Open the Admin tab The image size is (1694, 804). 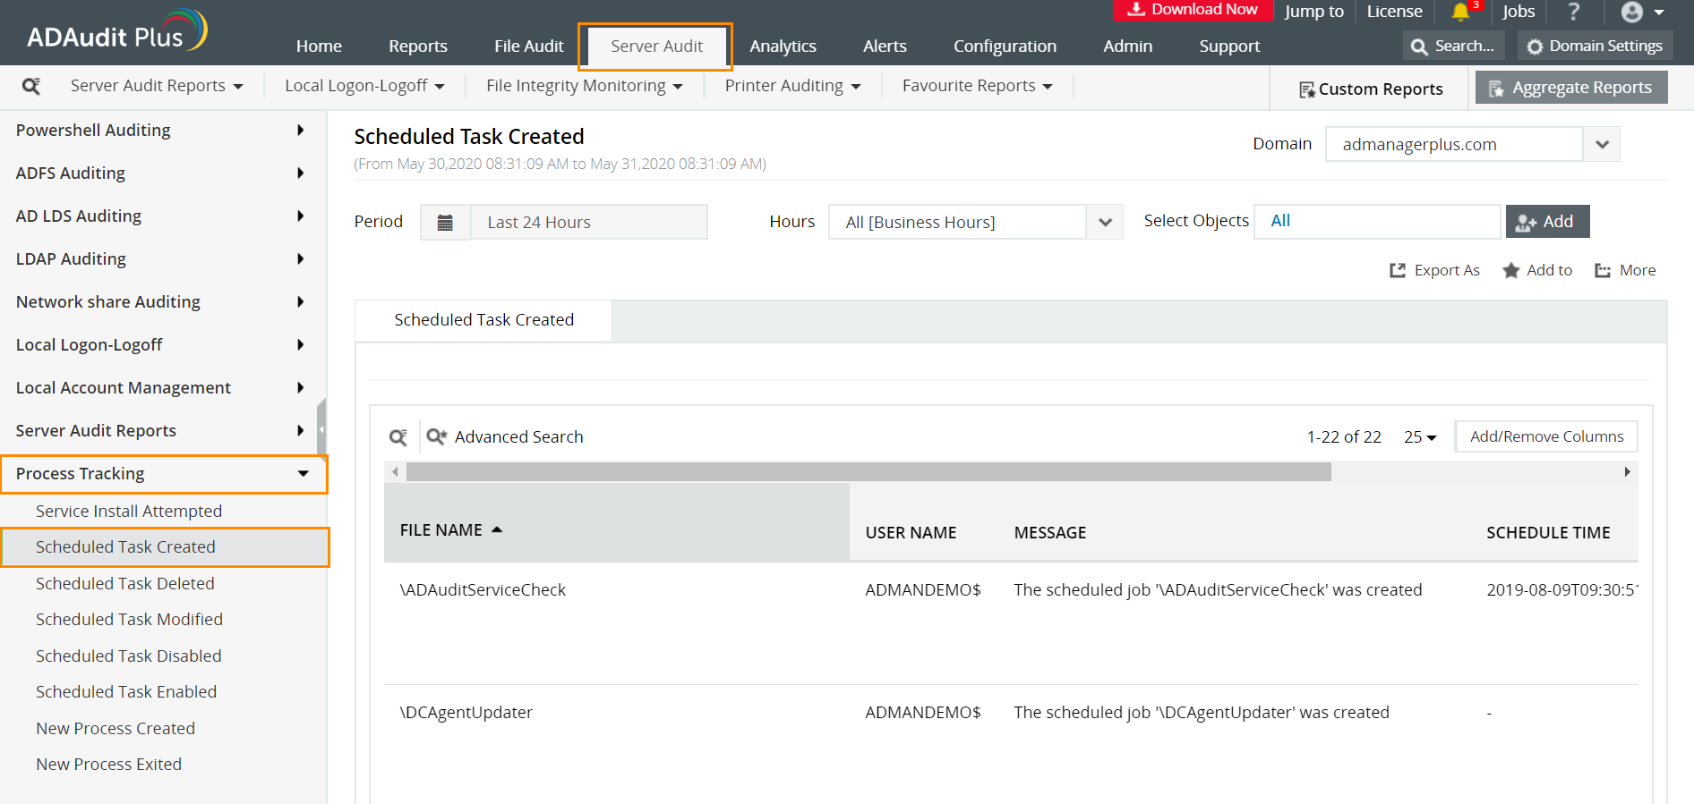[1127, 46]
